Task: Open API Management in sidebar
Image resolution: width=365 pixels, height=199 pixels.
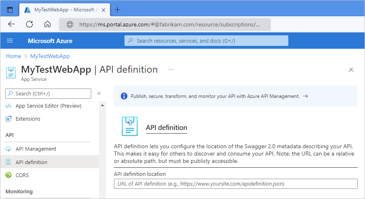Action: (36, 149)
